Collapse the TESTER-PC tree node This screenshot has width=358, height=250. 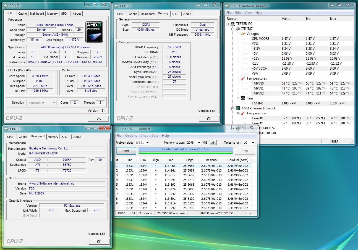coord(228,24)
